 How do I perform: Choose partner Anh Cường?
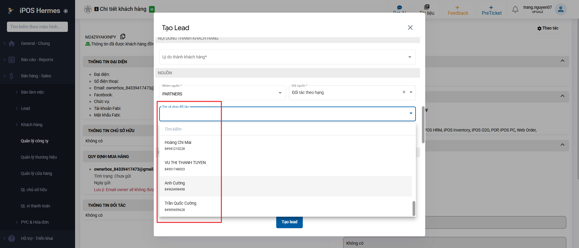coord(286,186)
